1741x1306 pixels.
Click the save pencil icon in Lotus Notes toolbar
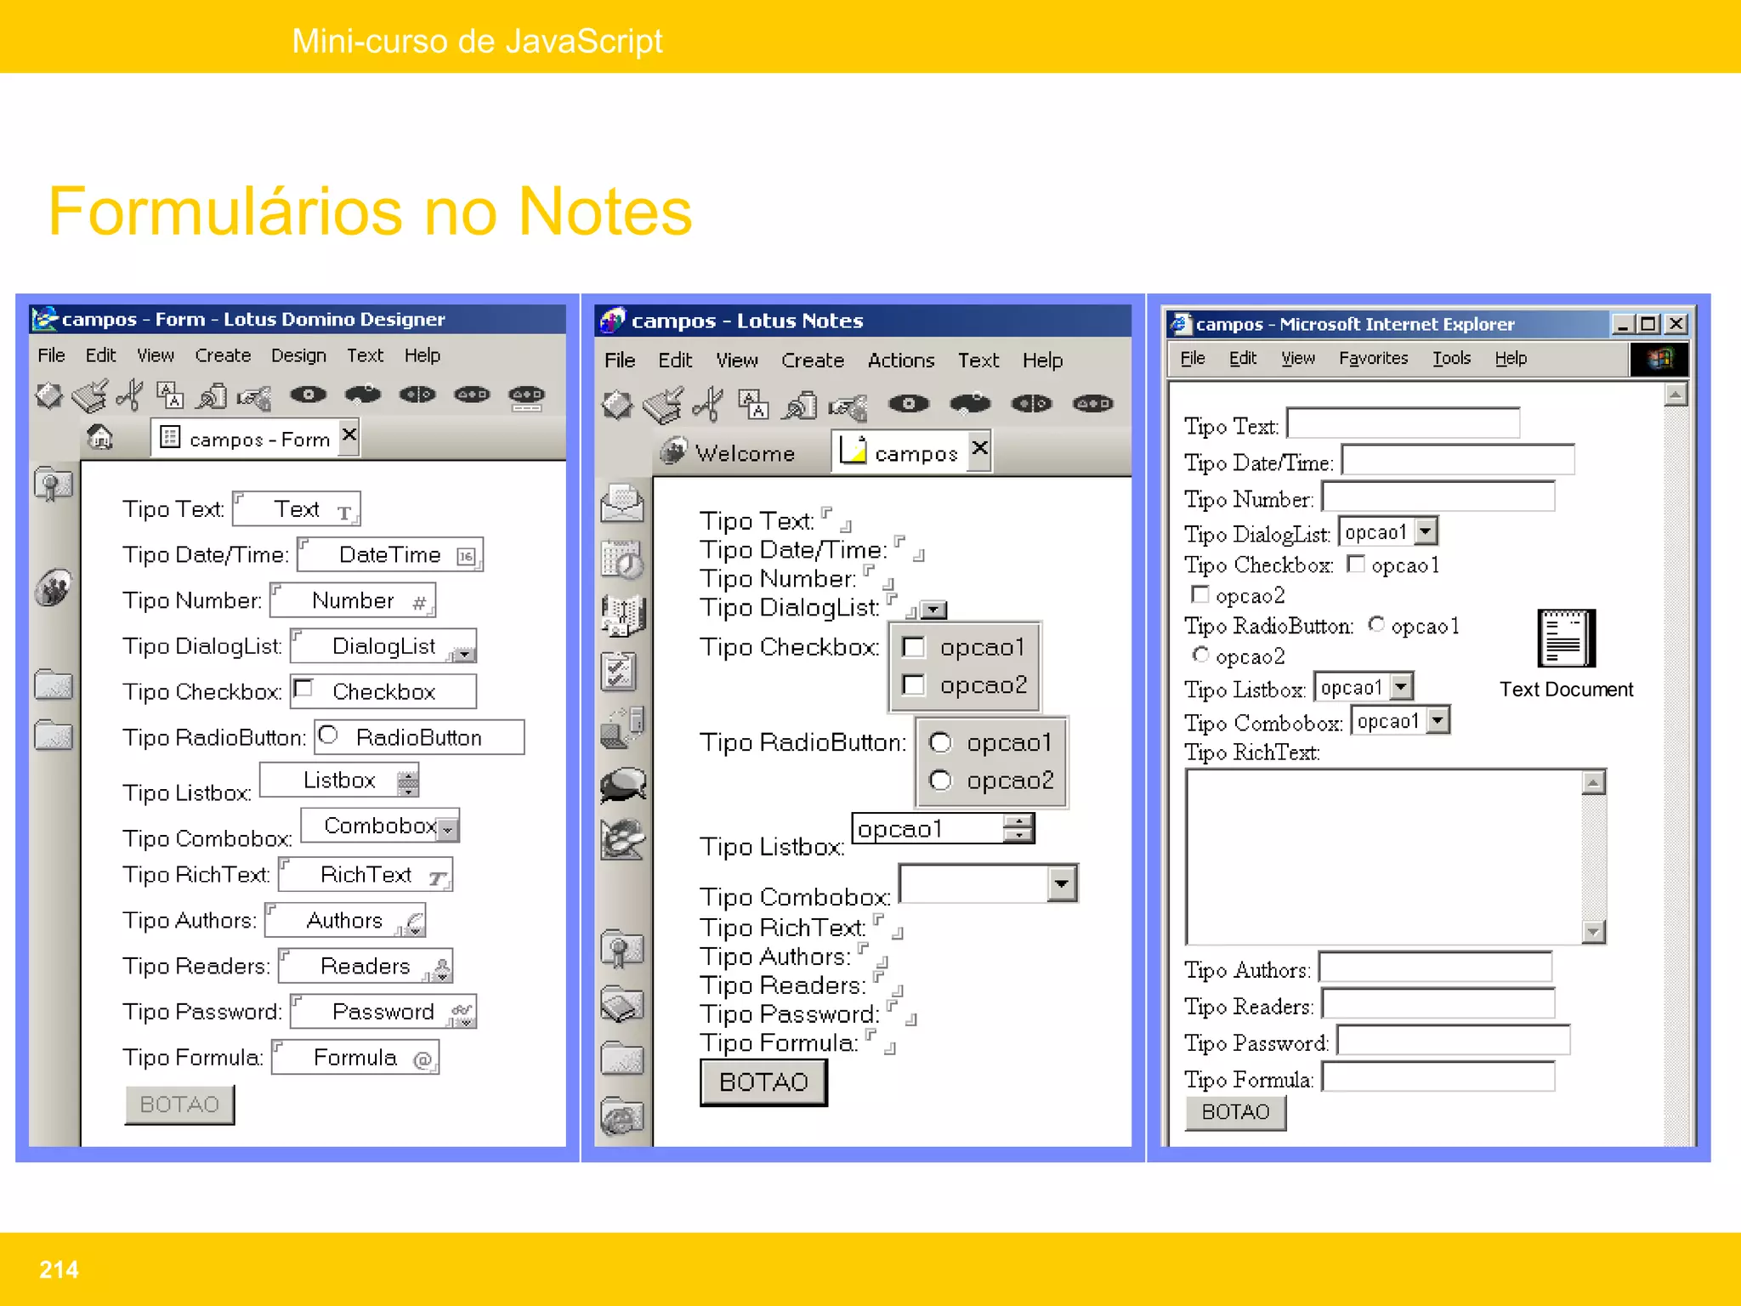[x=663, y=405]
